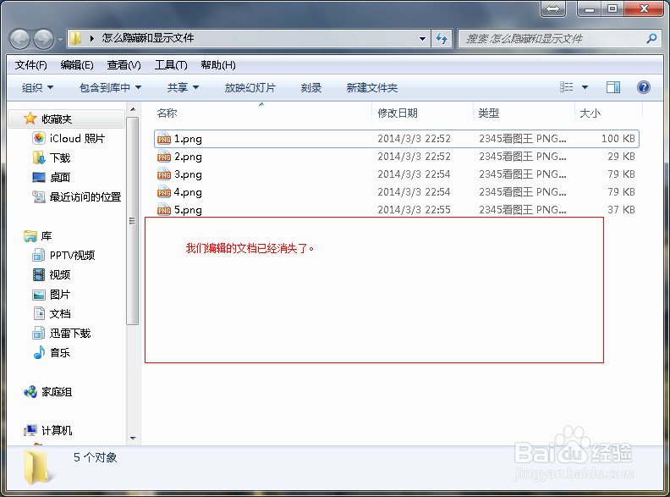Screen dimensions: 670x497
Task: Click the Back navigation arrow
Action: (x=19, y=39)
